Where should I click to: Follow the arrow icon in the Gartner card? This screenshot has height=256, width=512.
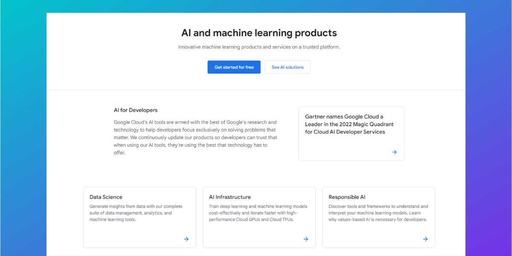394,152
